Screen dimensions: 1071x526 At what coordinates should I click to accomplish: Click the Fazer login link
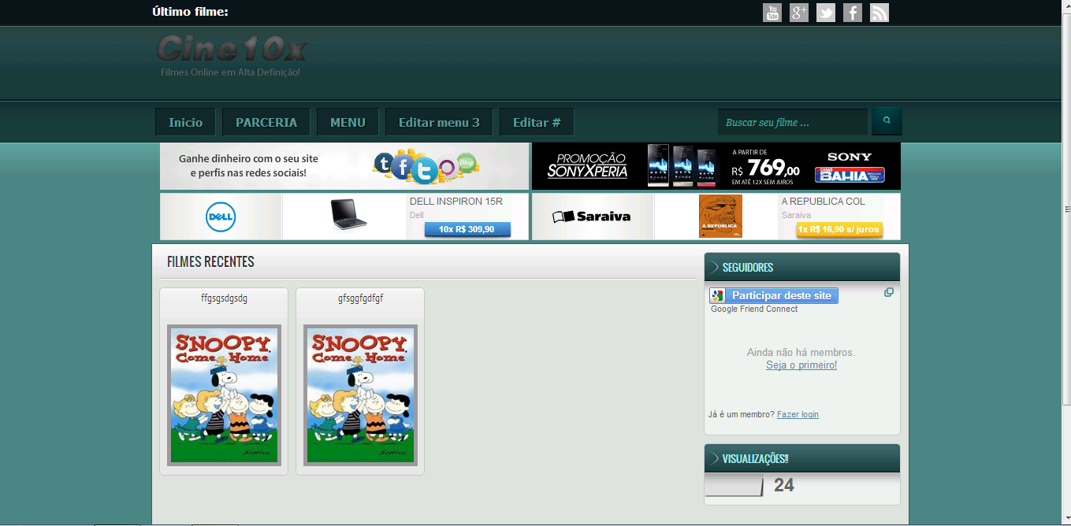click(x=798, y=414)
